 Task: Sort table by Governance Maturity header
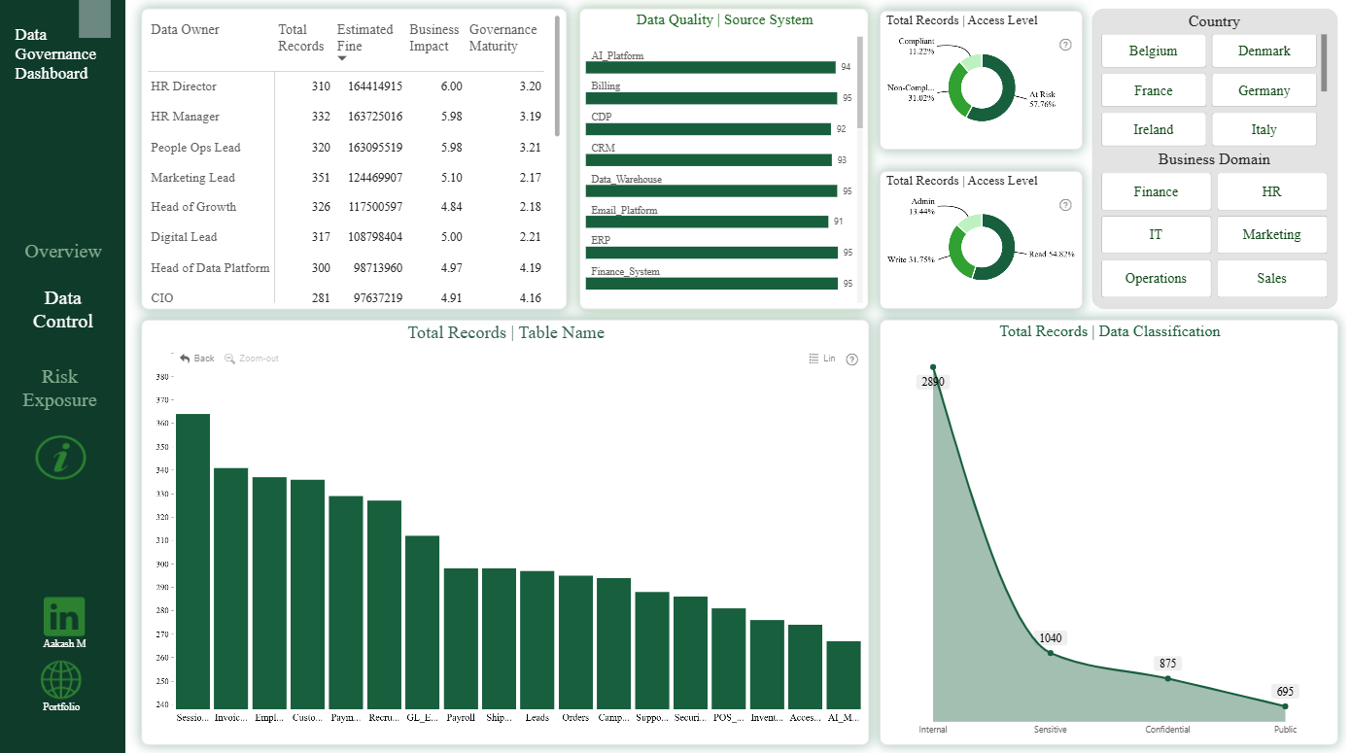point(502,38)
